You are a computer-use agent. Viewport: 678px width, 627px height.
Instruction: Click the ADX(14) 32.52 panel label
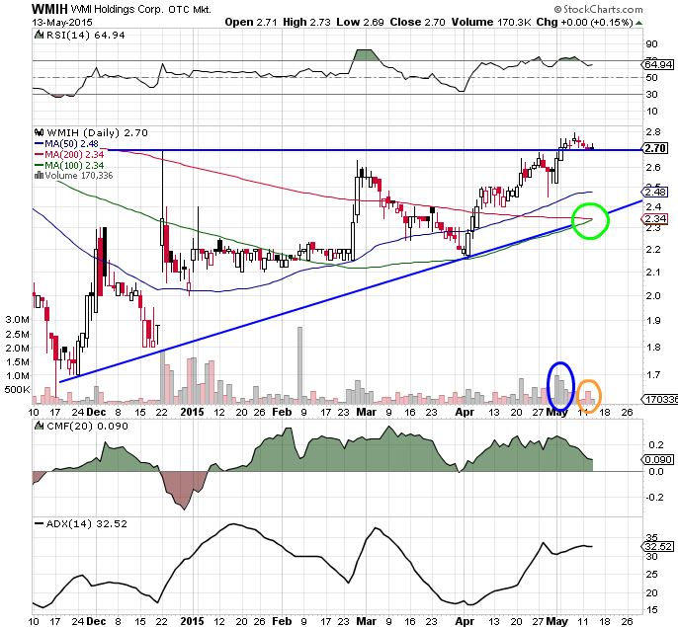tap(87, 524)
